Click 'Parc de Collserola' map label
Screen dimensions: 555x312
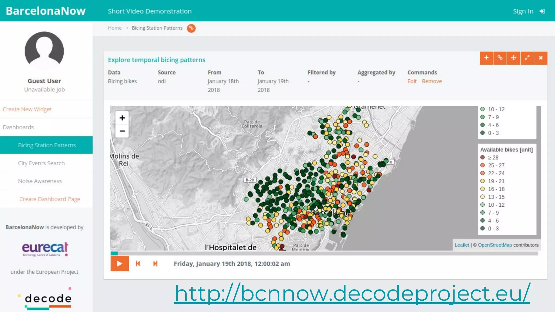[x=252, y=124]
